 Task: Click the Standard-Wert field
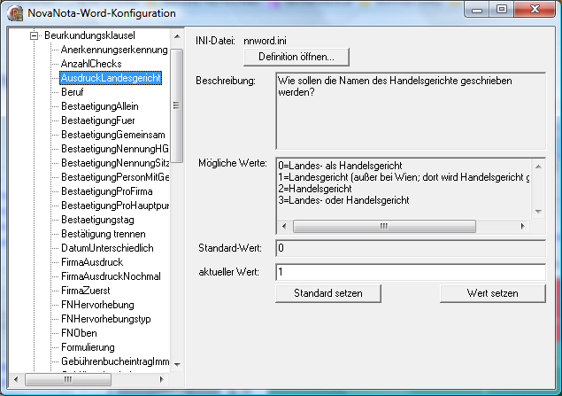(x=411, y=248)
